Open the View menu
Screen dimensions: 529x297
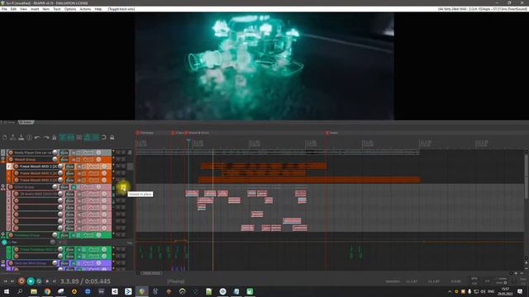(23, 9)
